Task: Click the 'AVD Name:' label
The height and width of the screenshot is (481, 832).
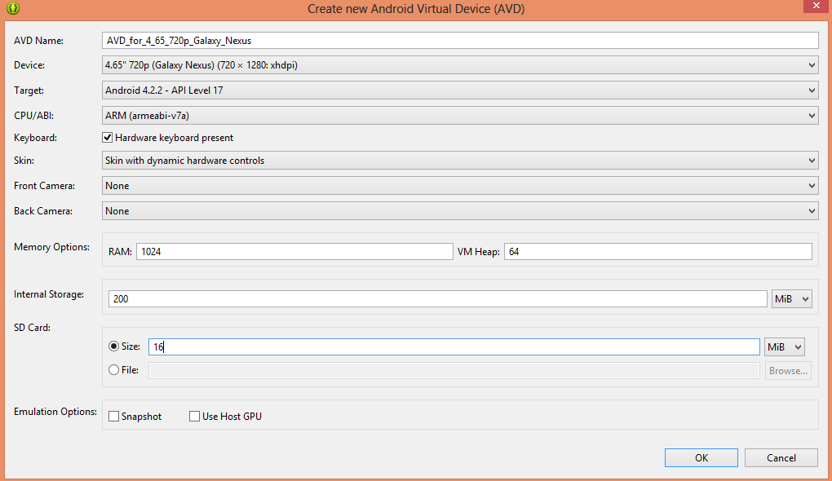Action: coord(38,41)
